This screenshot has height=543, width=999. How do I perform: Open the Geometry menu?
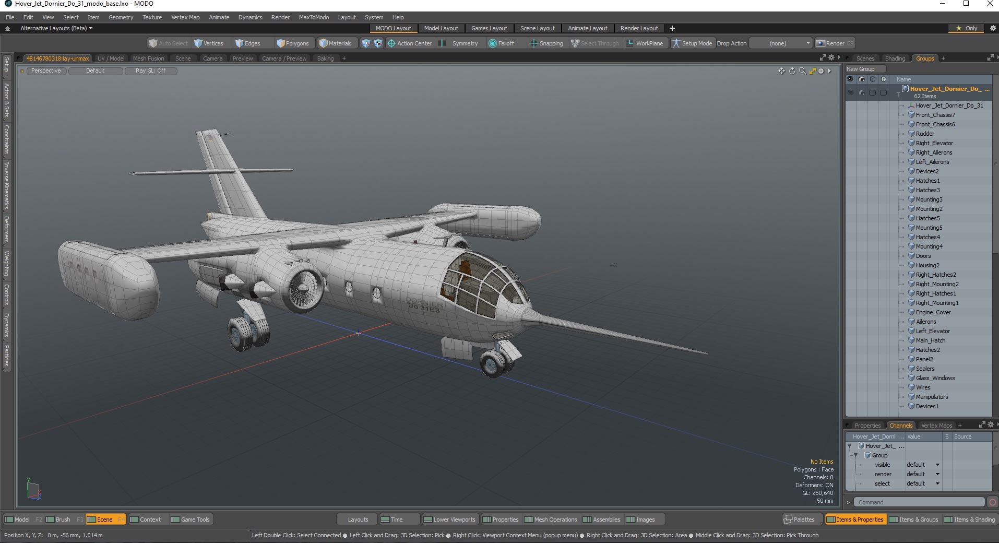tap(121, 17)
